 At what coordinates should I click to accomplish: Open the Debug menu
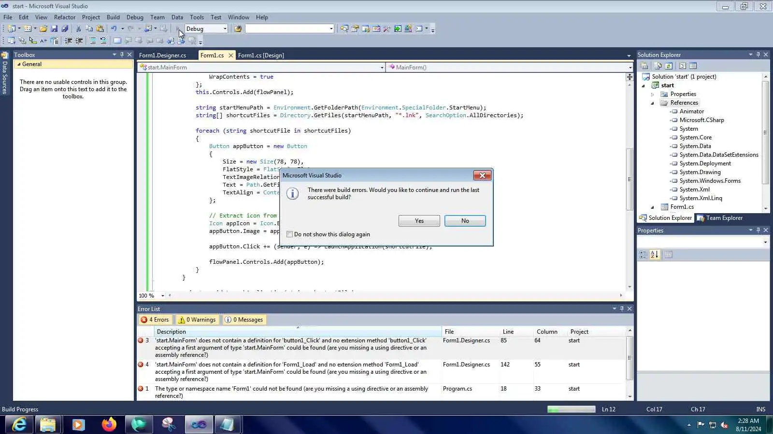[135, 17]
